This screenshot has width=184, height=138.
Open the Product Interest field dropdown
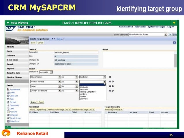(60, 82)
